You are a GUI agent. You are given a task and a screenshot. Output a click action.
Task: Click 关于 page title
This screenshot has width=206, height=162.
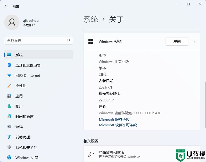pyautogui.click(x=116, y=19)
